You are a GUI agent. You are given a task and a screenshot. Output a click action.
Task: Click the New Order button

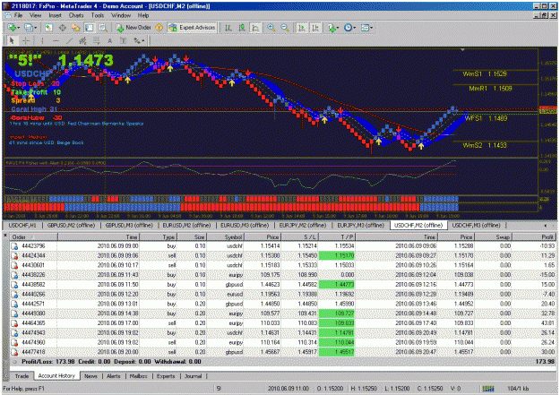pos(134,28)
